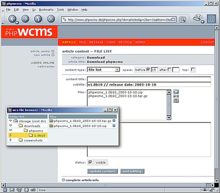220x193 pixels.
Task: Collapse the phpwcms folder node
Action: (11, 131)
